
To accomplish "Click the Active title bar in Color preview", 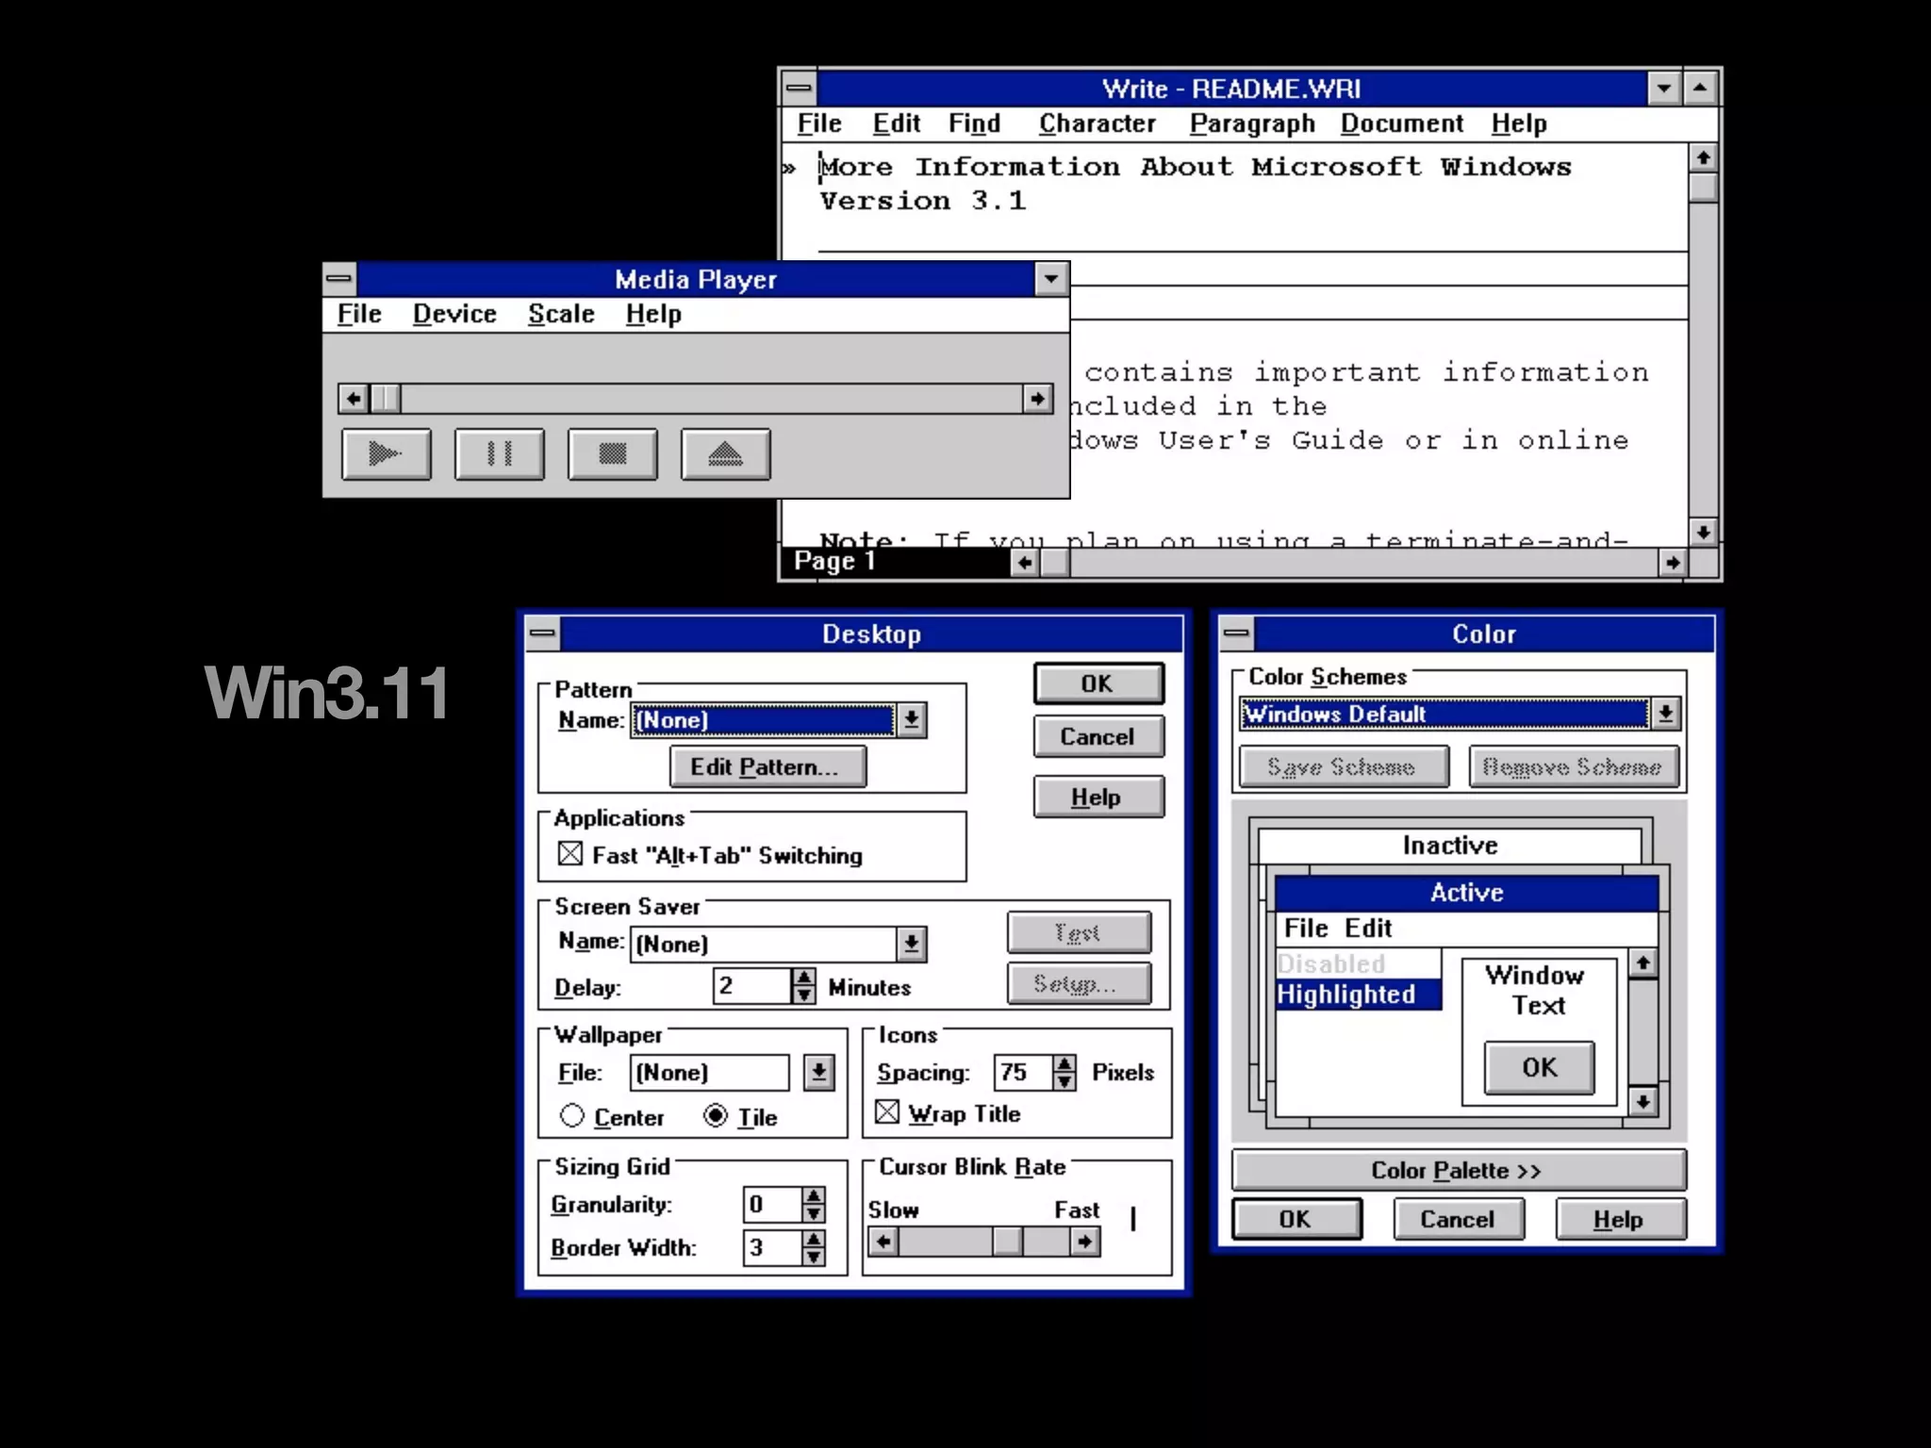I will pyautogui.click(x=1466, y=892).
